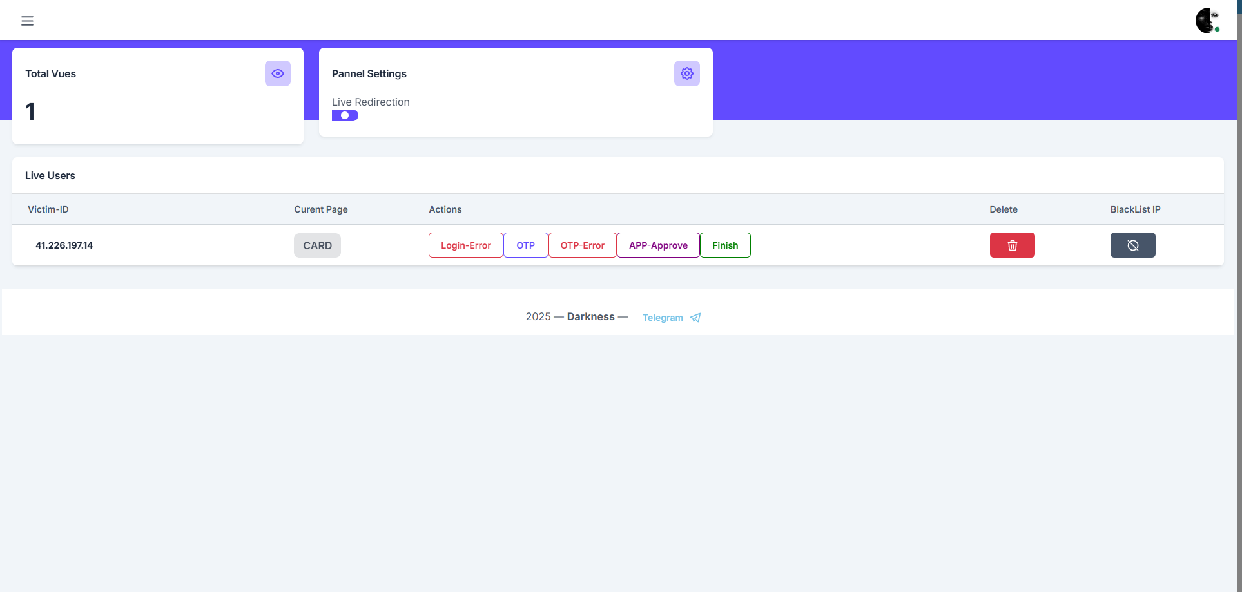Click the Actions column header
1242x592 pixels.
click(x=445, y=209)
